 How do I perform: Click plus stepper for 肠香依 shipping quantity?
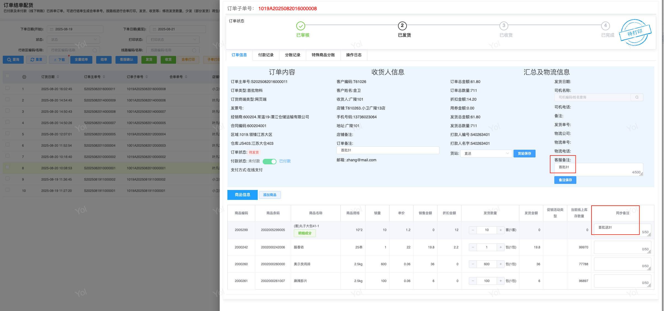coord(501,247)
